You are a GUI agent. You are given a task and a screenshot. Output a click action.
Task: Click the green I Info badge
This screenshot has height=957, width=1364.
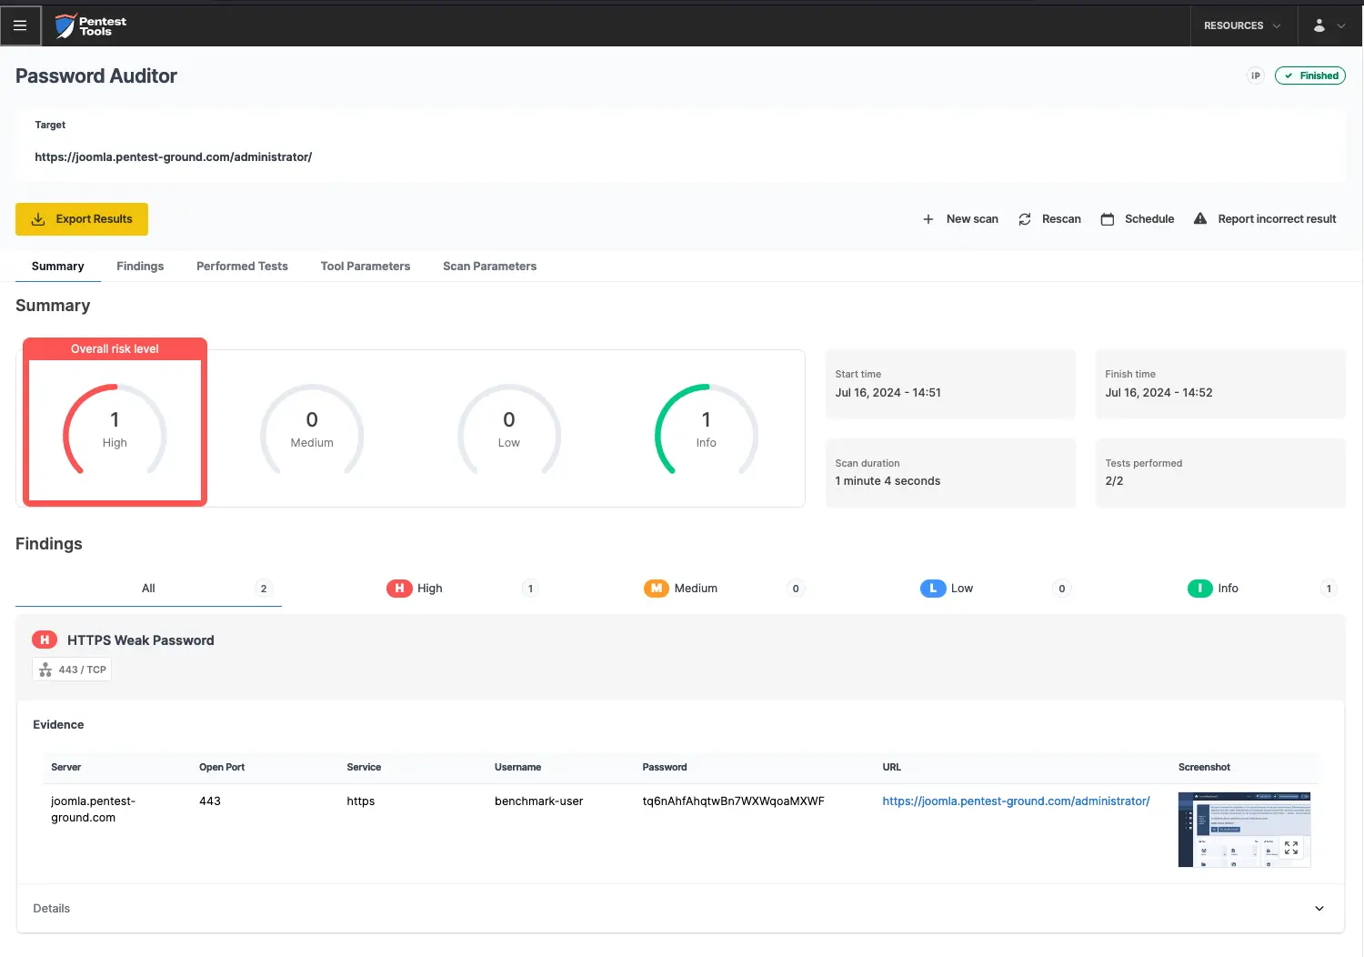[1200, 589]
